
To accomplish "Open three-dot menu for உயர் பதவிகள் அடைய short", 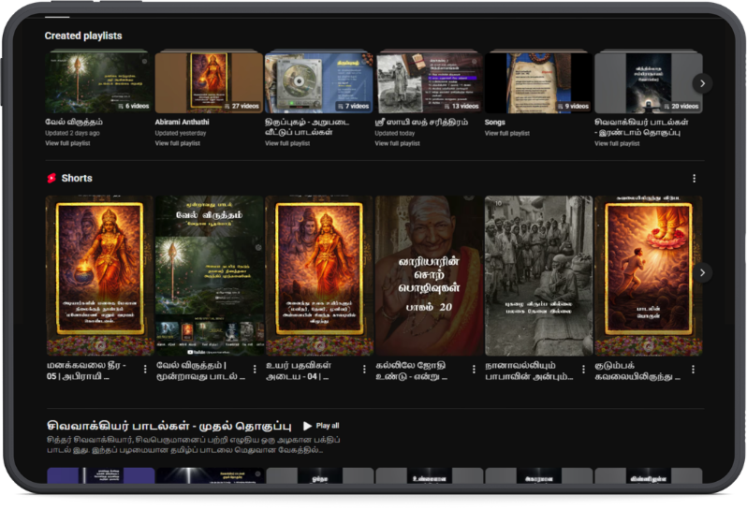I will tap(364, 370).
